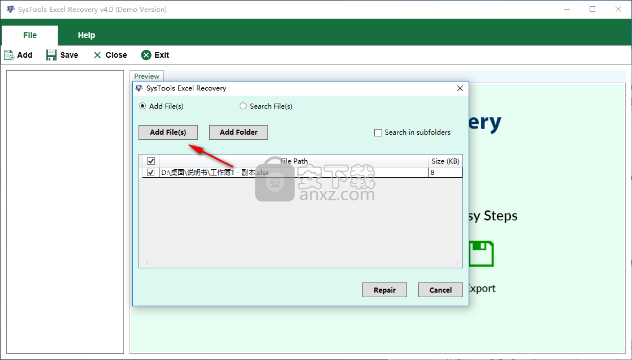632x360 pixels.
Task: Open the Help tab
Action: coord(86,36)
